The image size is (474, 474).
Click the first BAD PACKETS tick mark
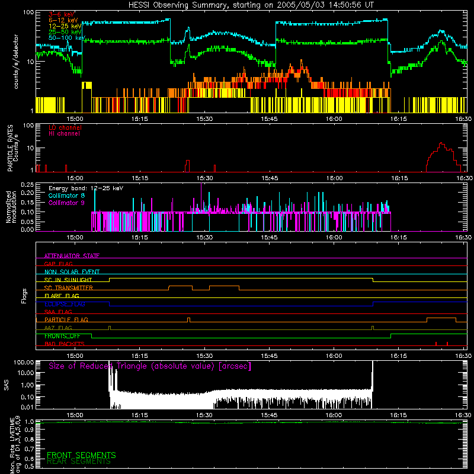tap(436, 344)
